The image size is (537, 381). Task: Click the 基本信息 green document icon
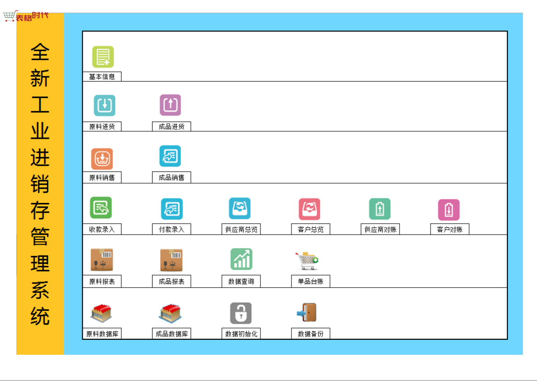tap(103, 57)
